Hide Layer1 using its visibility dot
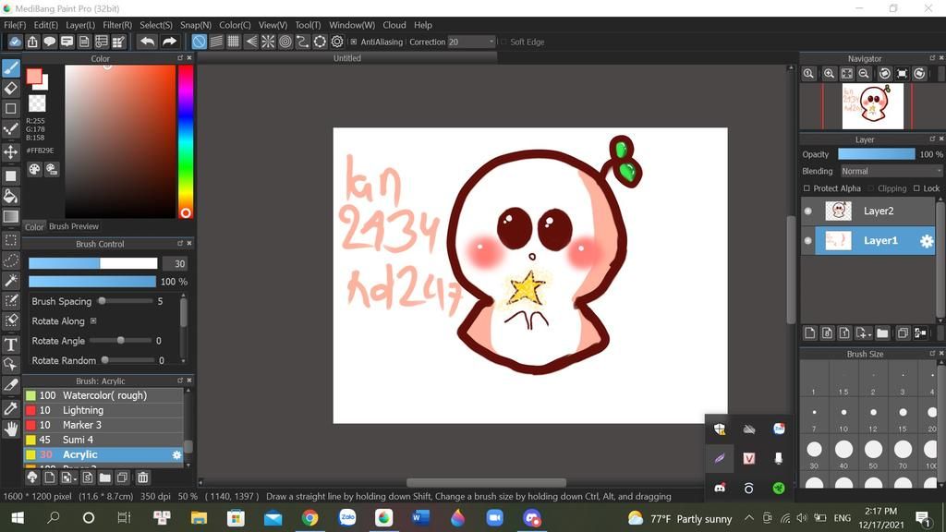Image resolution: width=946 pixels, height=532 pixels. [x=807, y=241]
